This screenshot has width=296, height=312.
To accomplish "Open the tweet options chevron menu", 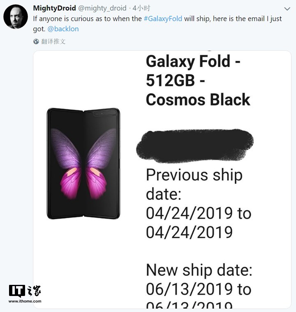I will click(287, 9).
